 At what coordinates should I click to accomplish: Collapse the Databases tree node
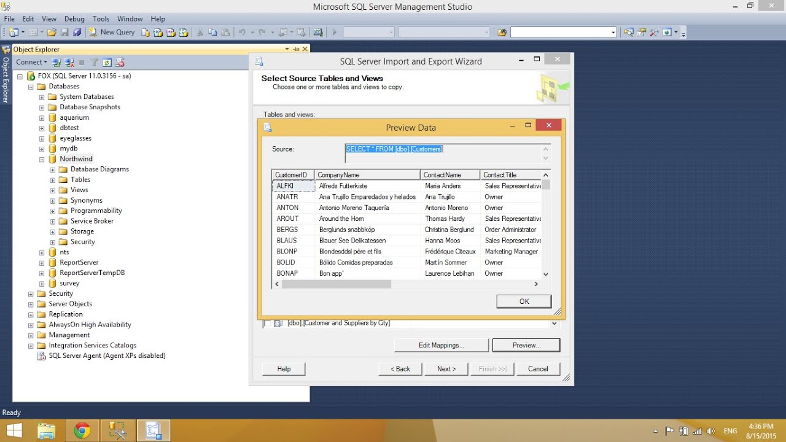point(31,87)
